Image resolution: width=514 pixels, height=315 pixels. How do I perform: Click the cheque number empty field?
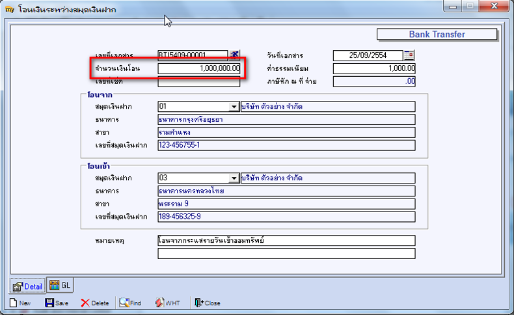click(199, 82)
